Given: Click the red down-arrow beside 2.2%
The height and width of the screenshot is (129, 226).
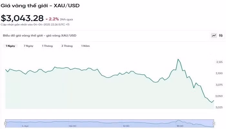Looking at the screenshot, I should [47, 19].
